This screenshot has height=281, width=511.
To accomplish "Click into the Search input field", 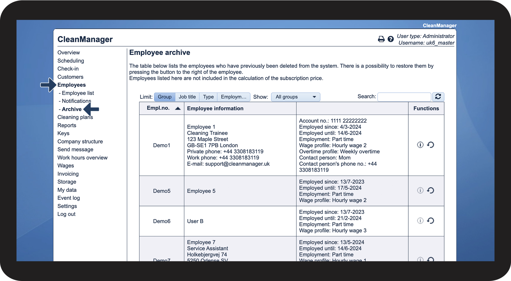I will pos(404,97).
